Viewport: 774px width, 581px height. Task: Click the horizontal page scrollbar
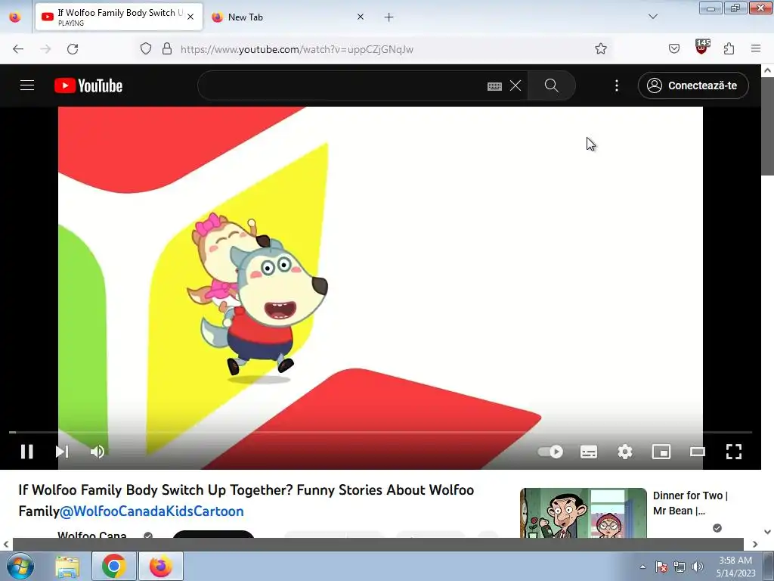(x=378, y=544)
